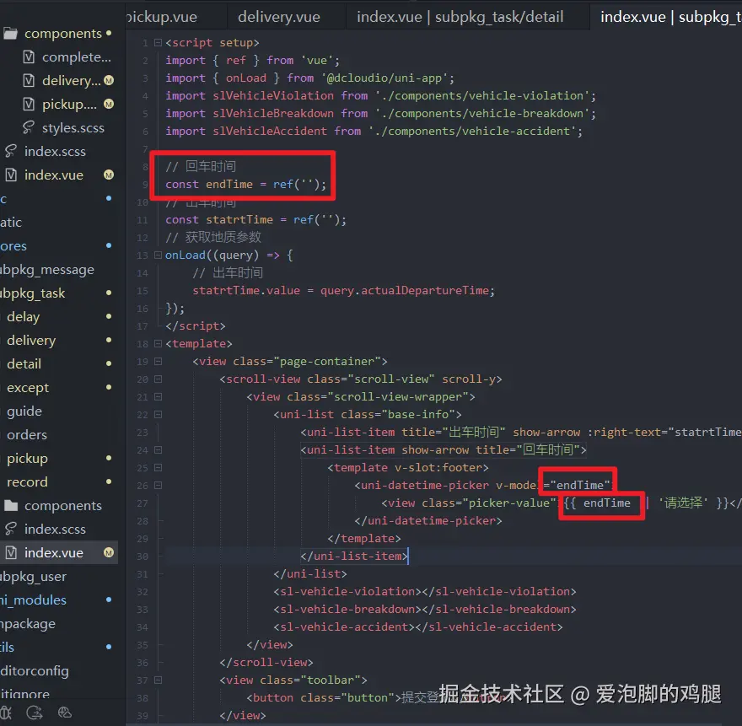The width and height of the screenshot is (742, 726).
Task: Click line number 11 in the gutter
Action: click(x=142, y=219)
